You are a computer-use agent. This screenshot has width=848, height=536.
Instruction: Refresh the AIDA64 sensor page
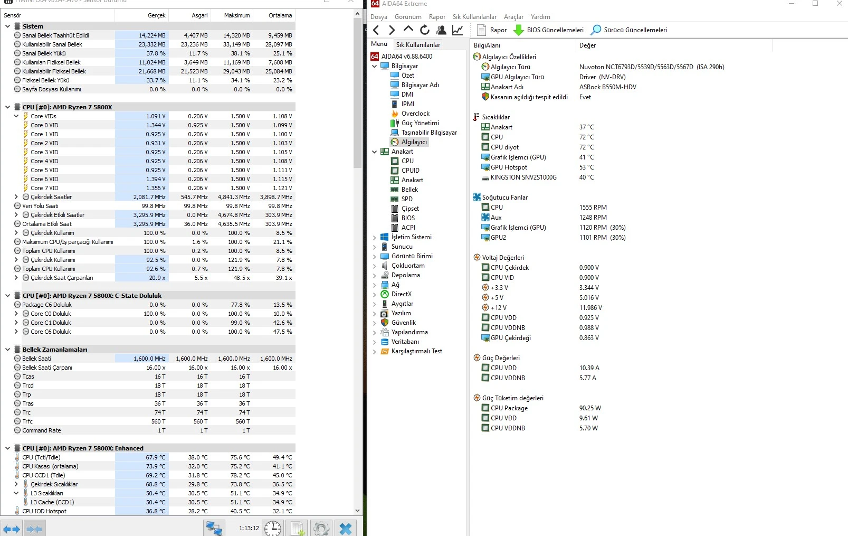(425, 30)
